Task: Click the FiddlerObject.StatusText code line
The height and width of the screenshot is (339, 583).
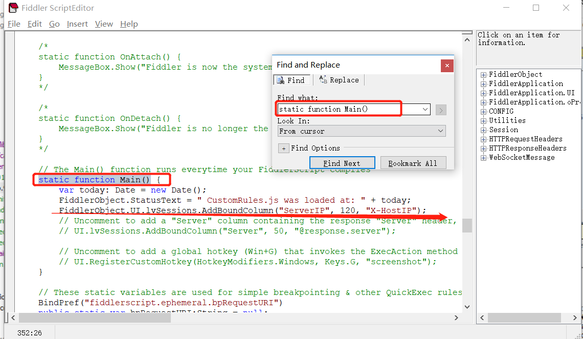Action: [x=235, y=200]
